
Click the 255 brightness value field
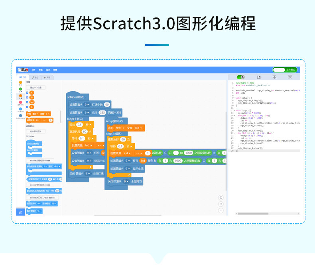point(102,113)
